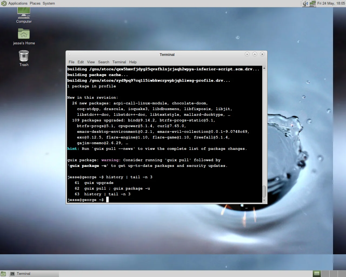
Task: Open the Terminal menu in the menu bar
Action: [x=119, y=62]
